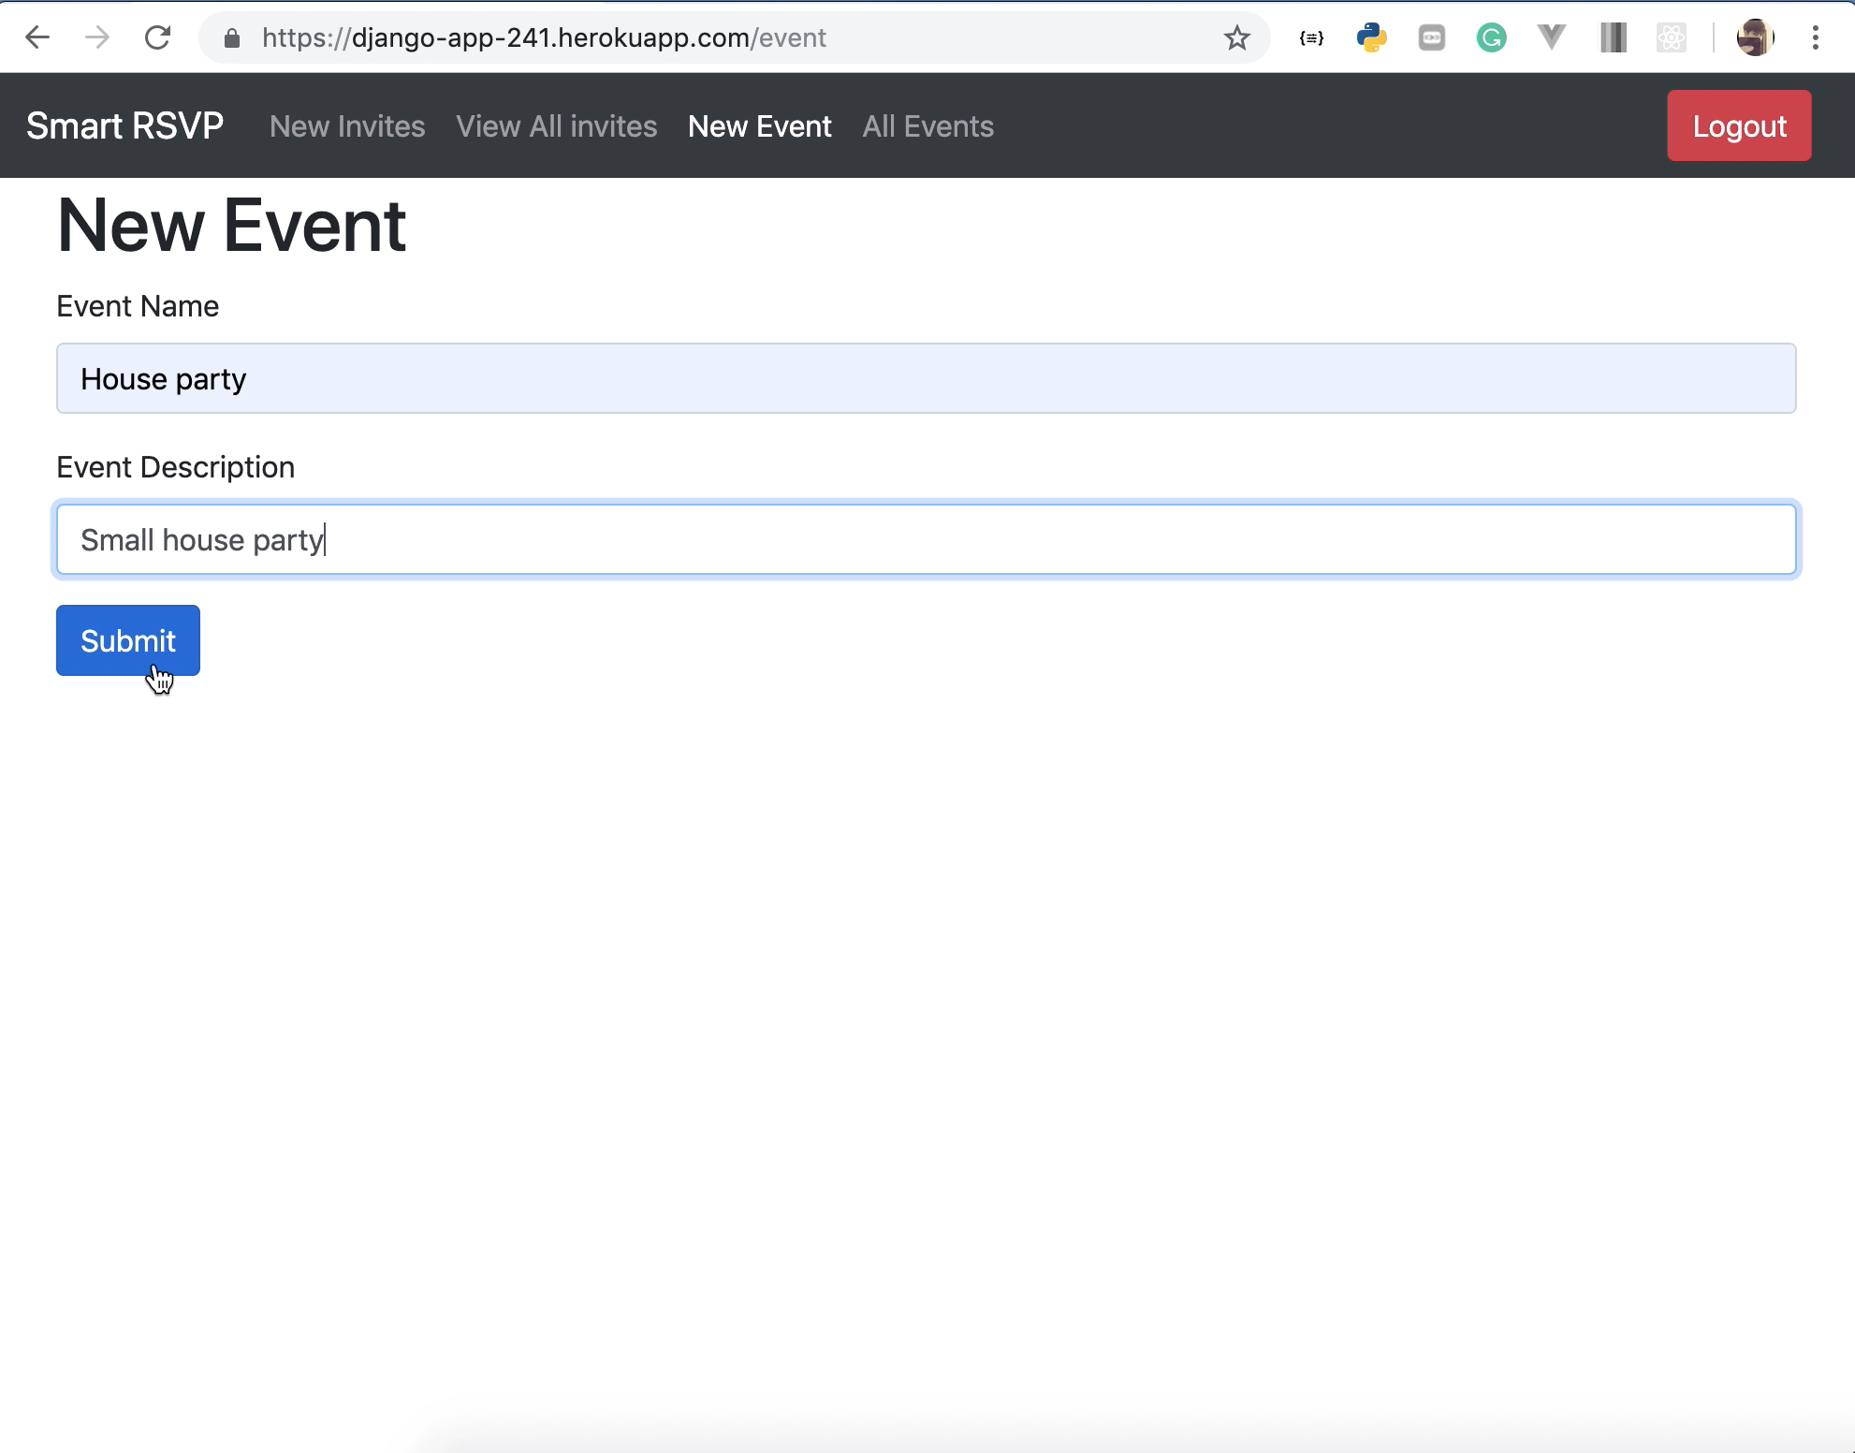
Task: Click the striped bars extension icon
Action: [1613, 37]
